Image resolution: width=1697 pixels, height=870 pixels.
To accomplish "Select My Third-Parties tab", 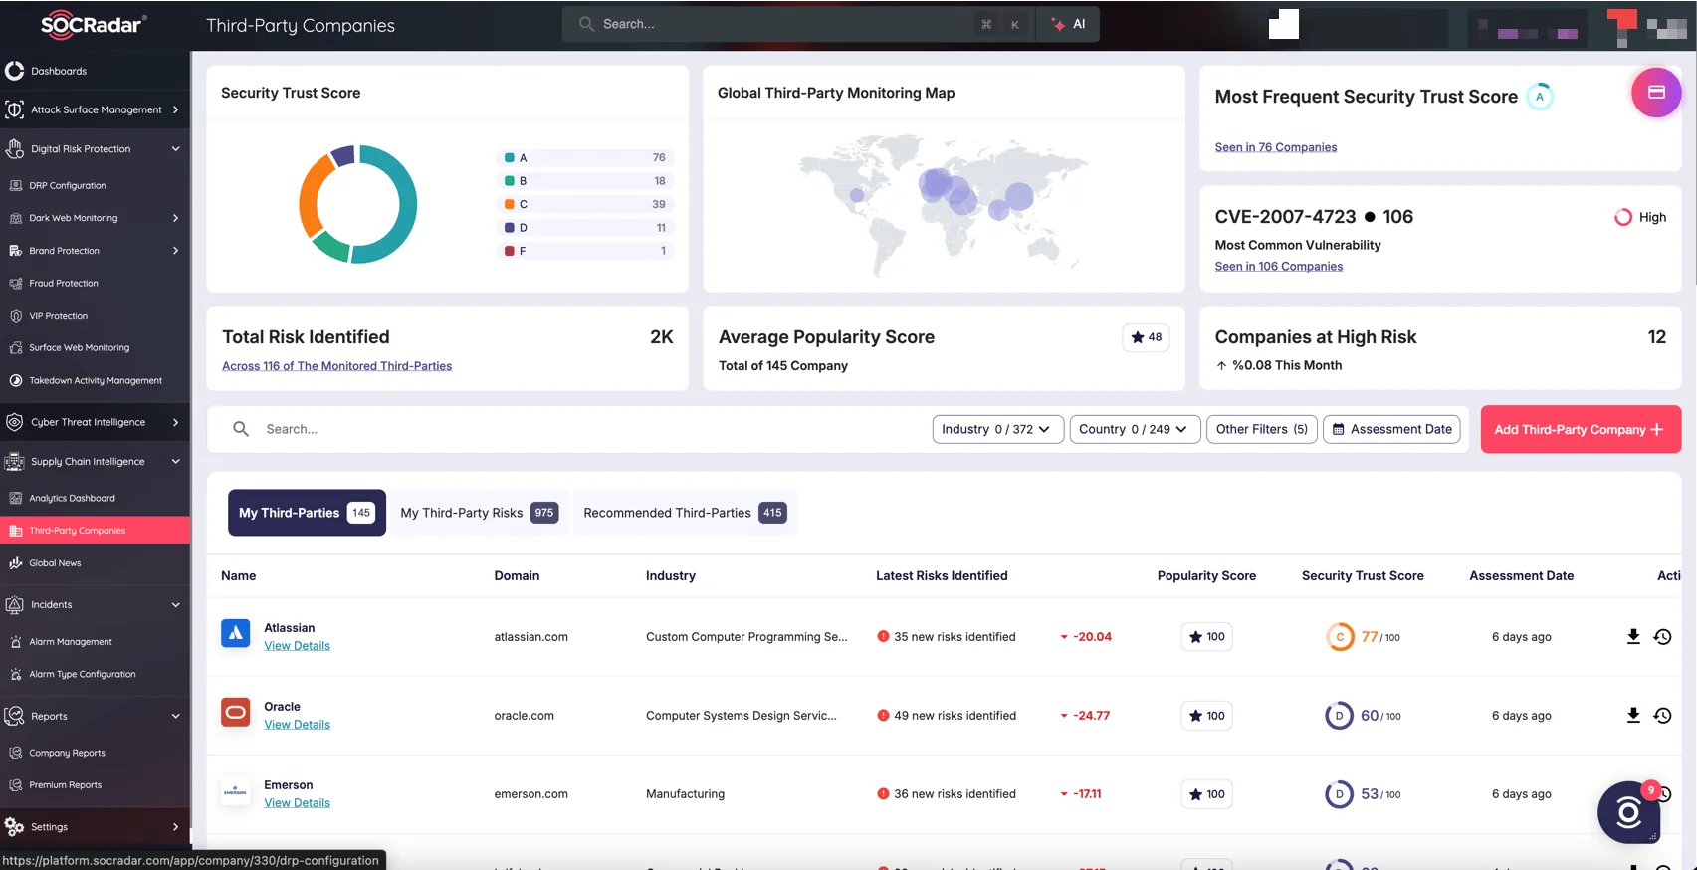I will coord(307,513).
